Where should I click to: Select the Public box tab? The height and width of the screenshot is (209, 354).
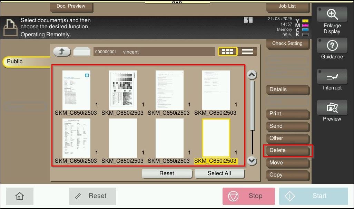point(26,61)
